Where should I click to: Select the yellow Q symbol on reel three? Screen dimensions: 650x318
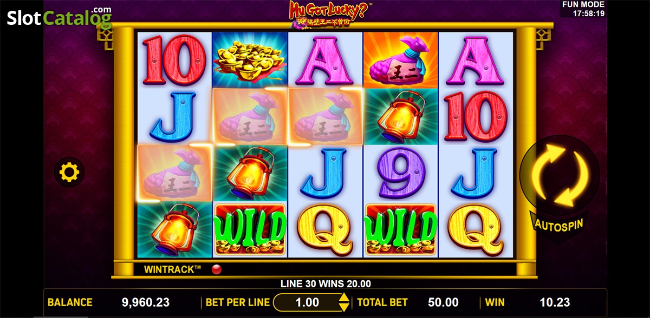(x=325, y=229)
